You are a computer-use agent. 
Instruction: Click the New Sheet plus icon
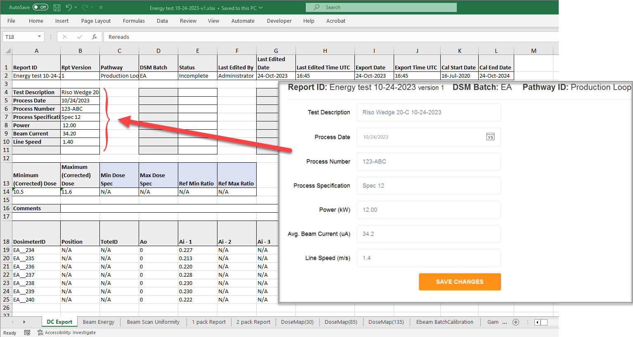pyautogui.click(x=516, y=322)
